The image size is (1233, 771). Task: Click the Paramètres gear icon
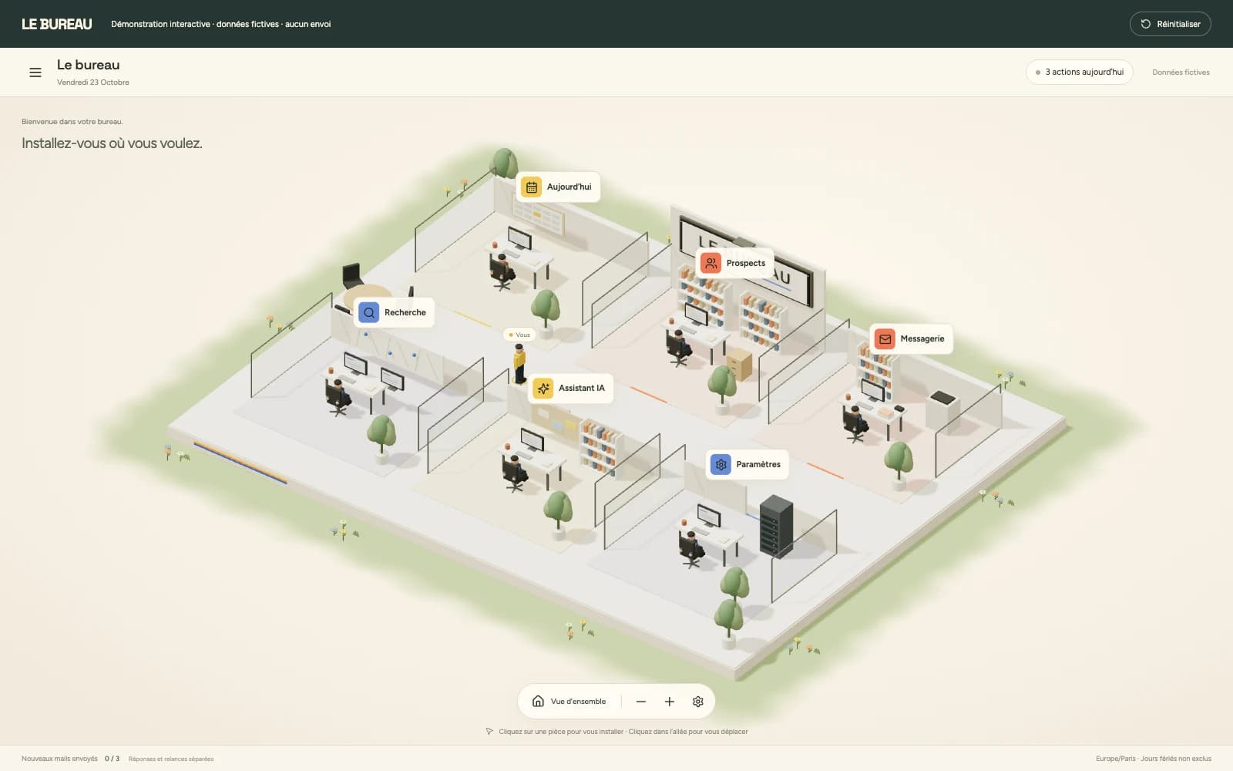coord(721,464)
